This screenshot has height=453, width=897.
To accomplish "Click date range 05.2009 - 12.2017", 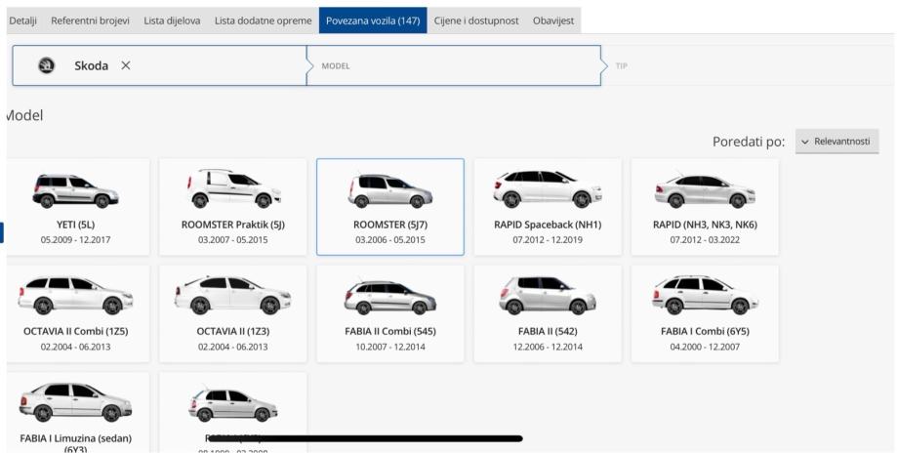I will tap(75, 239).
